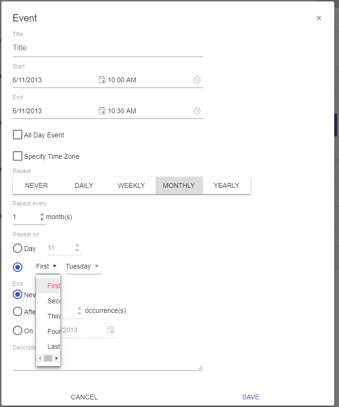The width and height of the screenshot is (339, 407).
Task: Increment the "Repeat every" month value
Action: (42, 214)
